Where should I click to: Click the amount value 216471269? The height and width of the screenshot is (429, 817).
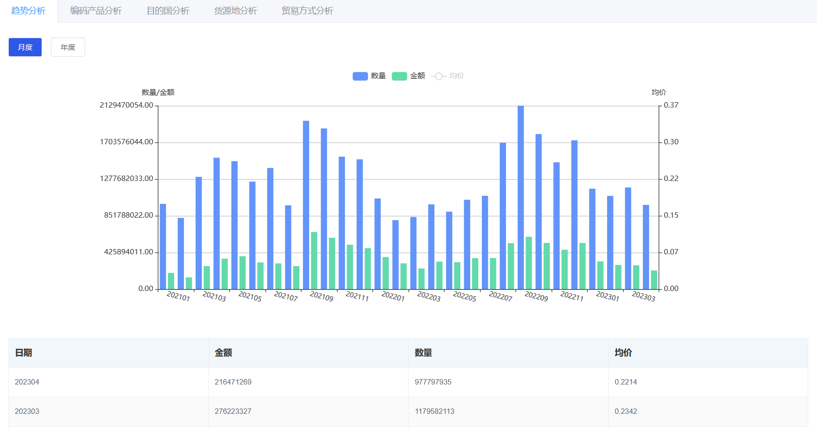pos(233,382)
